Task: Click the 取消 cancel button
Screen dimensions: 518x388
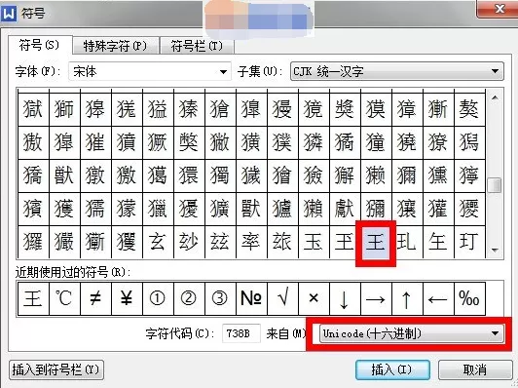Action: coord(475,369)
